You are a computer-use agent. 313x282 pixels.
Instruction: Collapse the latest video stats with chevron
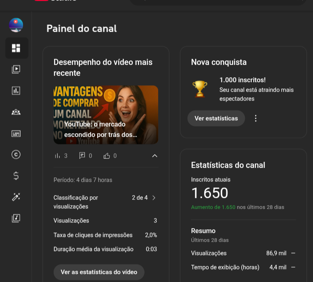155,156
